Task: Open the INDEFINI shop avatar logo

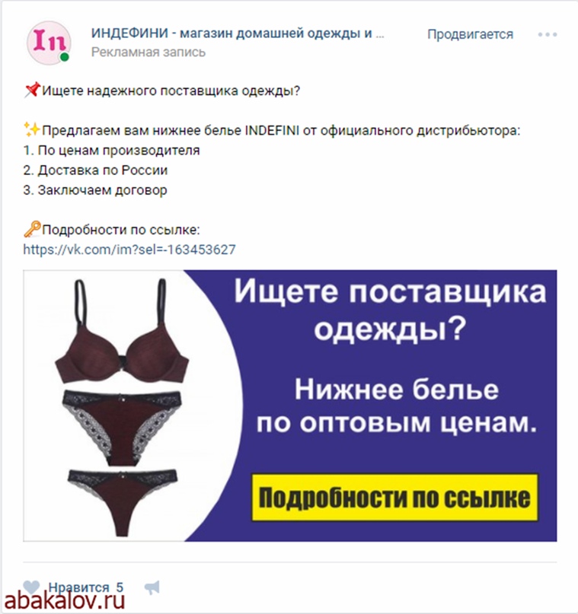Action: point(49,42)
